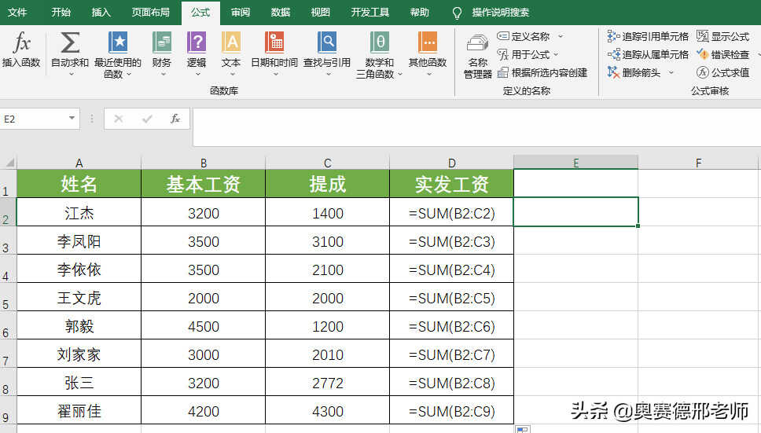The width and height of the screenshot is (761, 433).
Task: Open the Name Box dropdown arrow
Action: point(72,119)
